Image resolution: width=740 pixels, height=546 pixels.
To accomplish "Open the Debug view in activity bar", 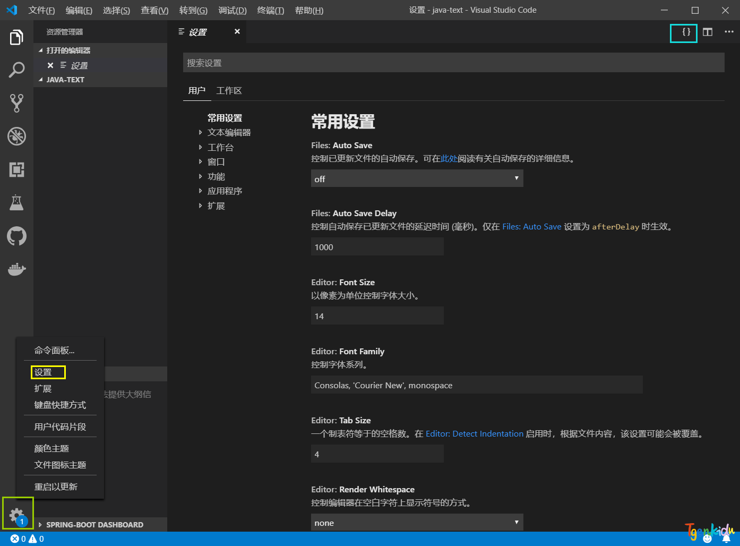I will pyautogui.click(x=16, y=136).
